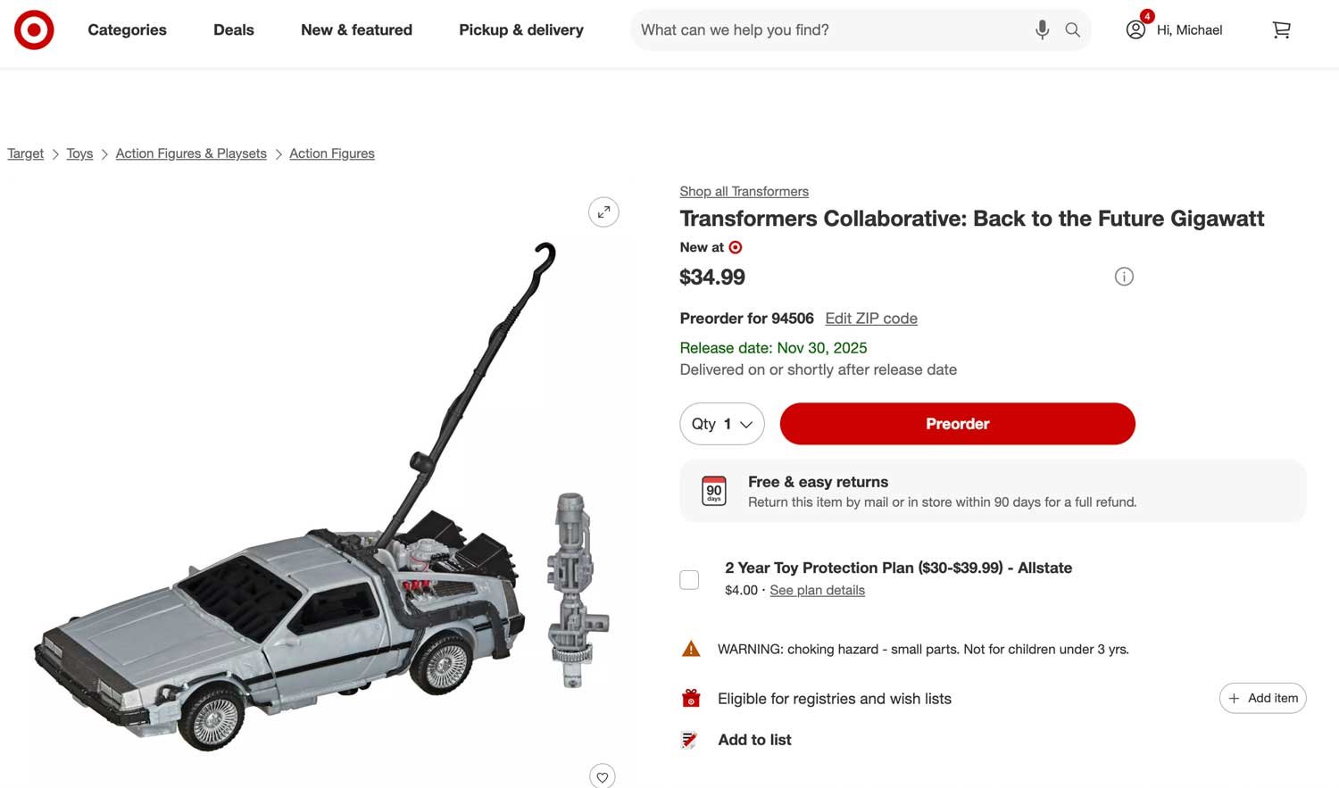Click the See plan details link
1339x788 pixels.
click(817, 590)
